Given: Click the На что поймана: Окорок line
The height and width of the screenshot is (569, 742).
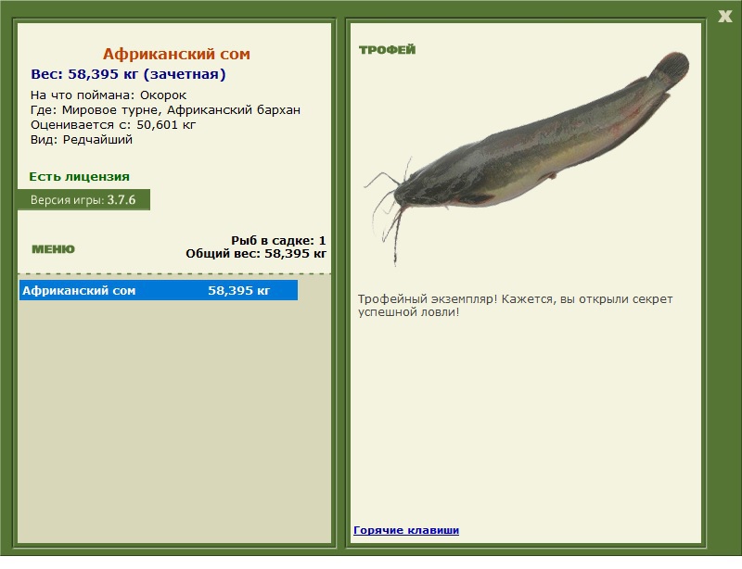Looking at the screenshot, I should coord(109,95).
